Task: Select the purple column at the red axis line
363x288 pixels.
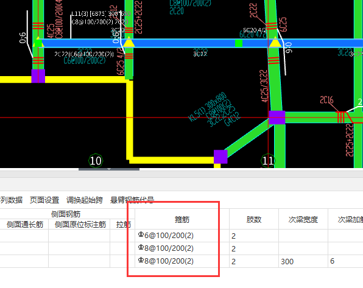Action: [277, 118]
